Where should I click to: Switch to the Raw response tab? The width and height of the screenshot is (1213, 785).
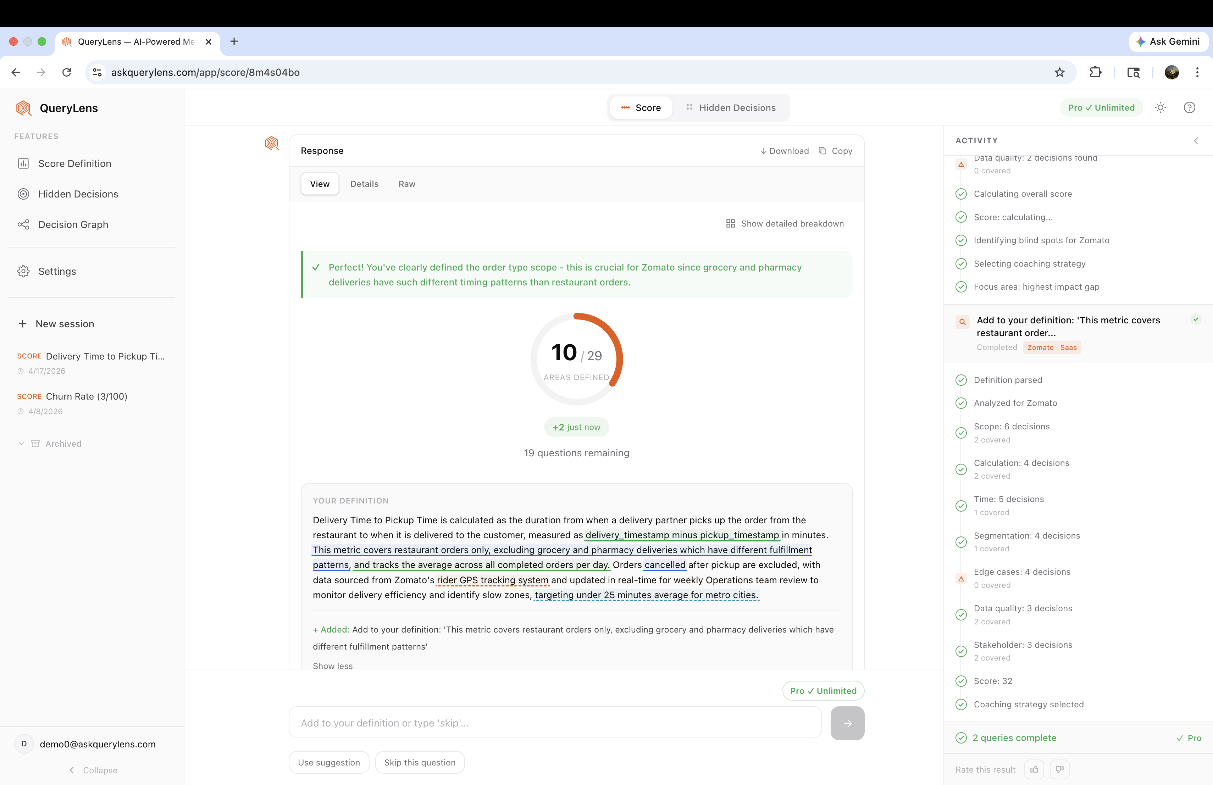coord(407,184)
